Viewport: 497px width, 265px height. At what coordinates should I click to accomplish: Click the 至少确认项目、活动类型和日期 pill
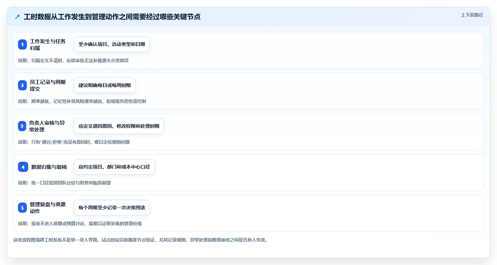(x=112, y=45)
